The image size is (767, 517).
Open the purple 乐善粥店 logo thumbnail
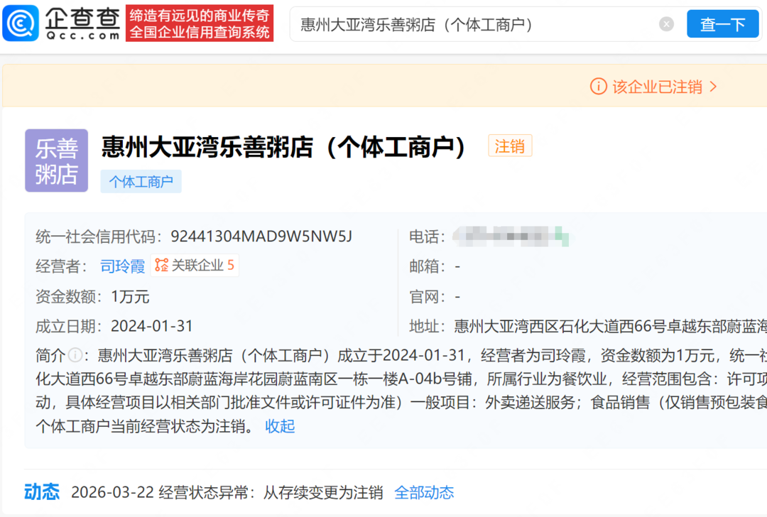pyautogui.click(x=56, y=160)
